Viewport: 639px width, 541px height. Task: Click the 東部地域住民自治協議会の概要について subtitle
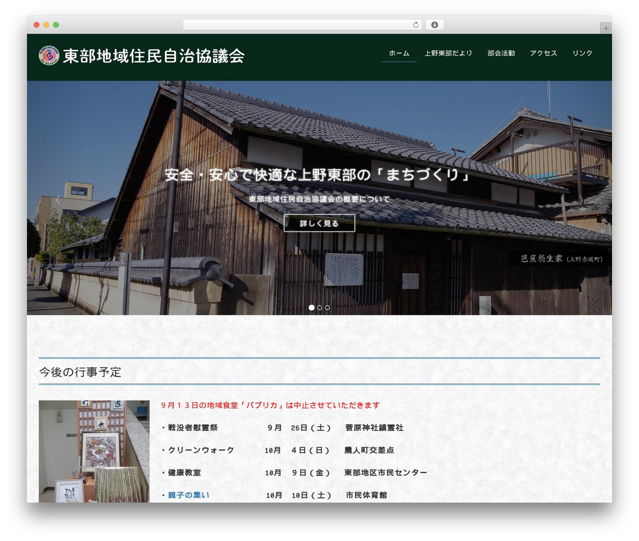[x=319, y=199]
